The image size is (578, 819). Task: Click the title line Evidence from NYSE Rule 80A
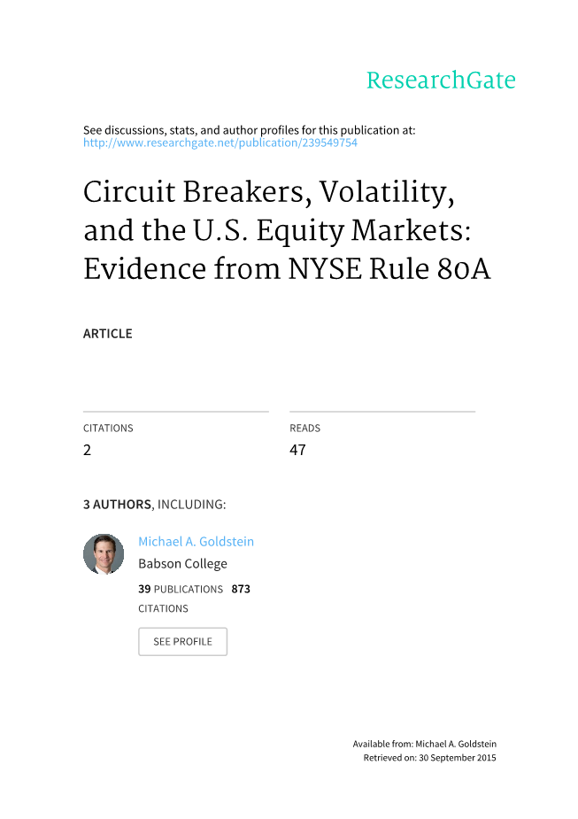tap(287, 269)
